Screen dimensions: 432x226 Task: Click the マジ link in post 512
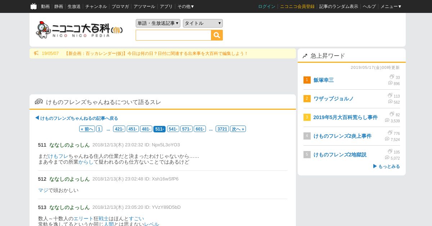43,190
